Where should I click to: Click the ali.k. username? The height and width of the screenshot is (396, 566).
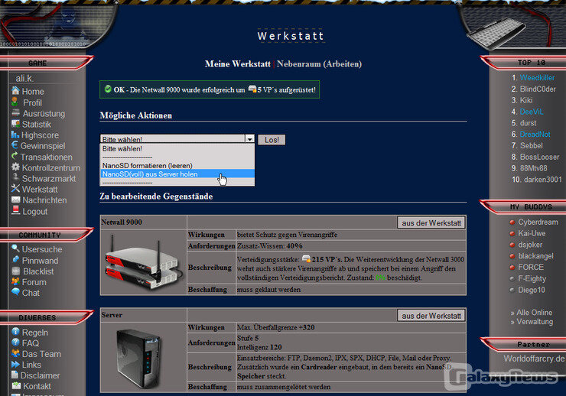pos(24,78)
